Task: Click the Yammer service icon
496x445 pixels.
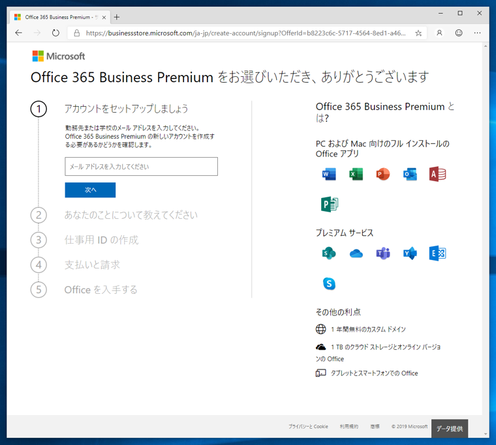Action: point(410,253)
